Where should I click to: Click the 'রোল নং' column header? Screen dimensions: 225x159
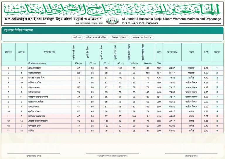pyautogui.click(x=21, y=52)
